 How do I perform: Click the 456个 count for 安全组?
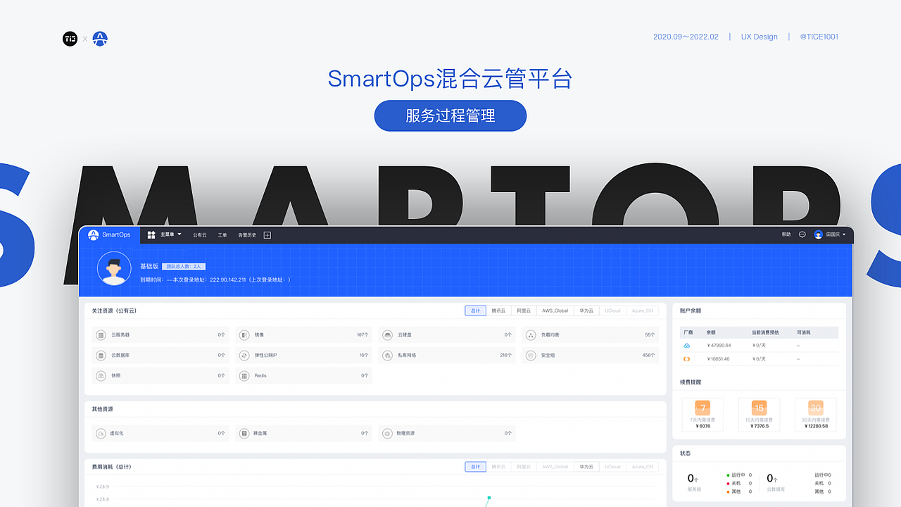(x=648, y=356)
